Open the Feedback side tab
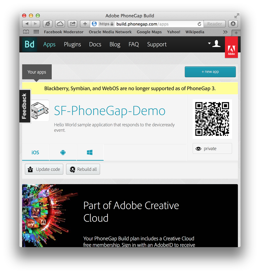Viewport: 260px width, 274px height. 25,106
